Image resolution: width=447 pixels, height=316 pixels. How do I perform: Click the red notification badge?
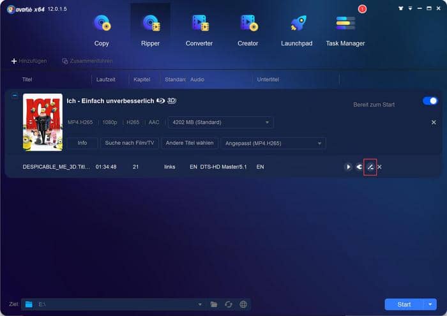coord(363,9)
